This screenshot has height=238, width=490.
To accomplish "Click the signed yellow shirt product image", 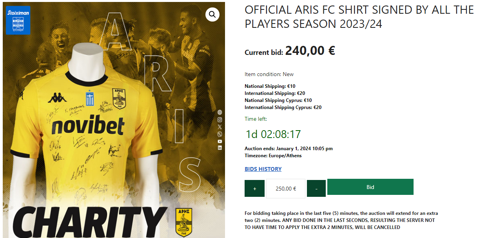I will (x=114, y=120).
